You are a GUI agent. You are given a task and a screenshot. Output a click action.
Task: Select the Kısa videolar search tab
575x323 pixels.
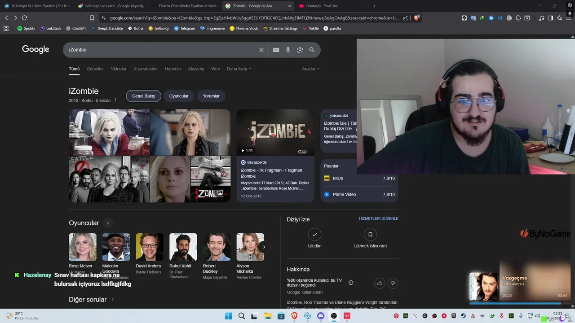point(146,69)
